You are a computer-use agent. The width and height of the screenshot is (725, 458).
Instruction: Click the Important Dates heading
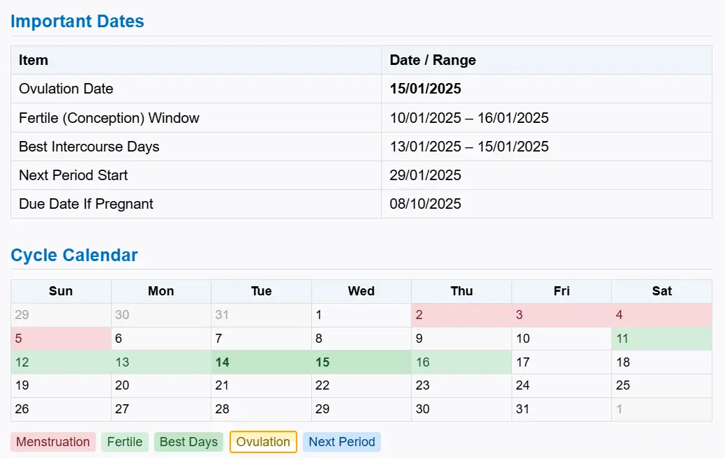pyautogui.click(x=77, y=21)
